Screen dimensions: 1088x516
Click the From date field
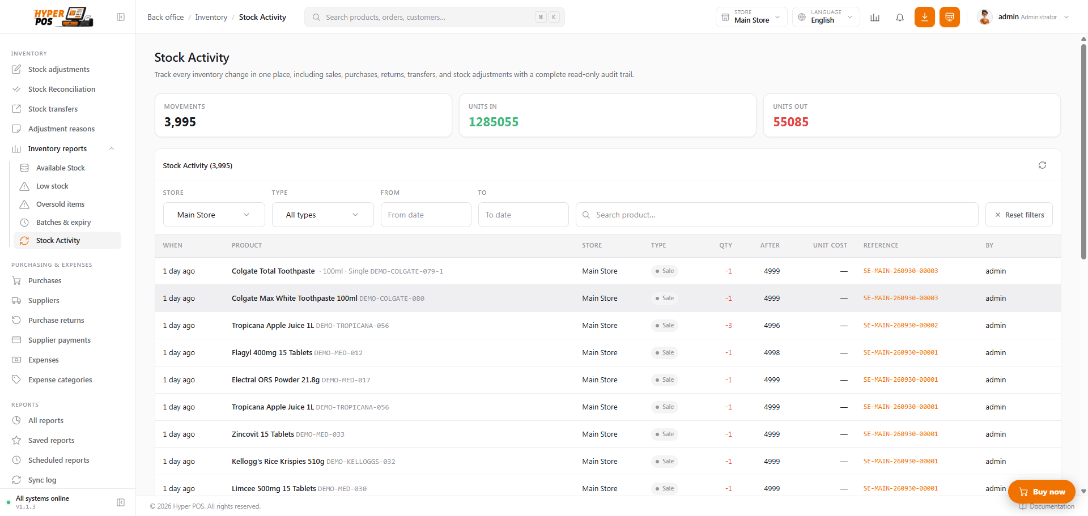426,215
